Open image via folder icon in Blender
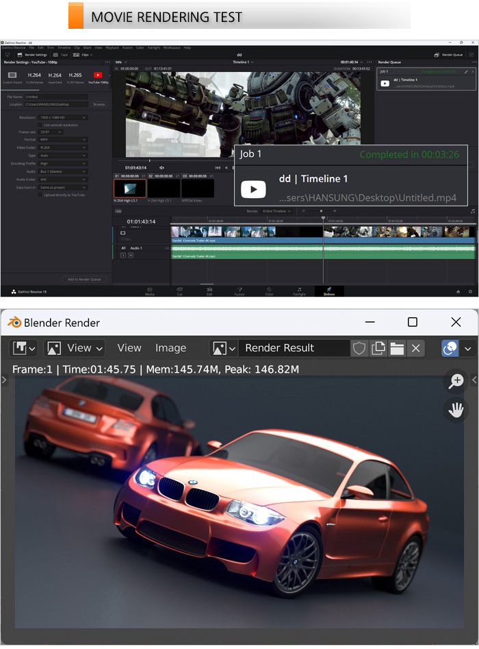This screenshot has height=649, width=479. [x=397, y=348]
